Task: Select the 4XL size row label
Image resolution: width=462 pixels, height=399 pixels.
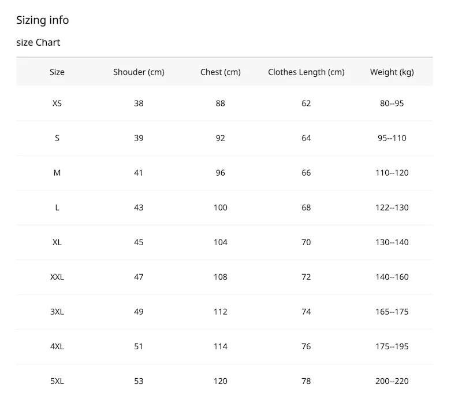Action: tap(57, 346)
